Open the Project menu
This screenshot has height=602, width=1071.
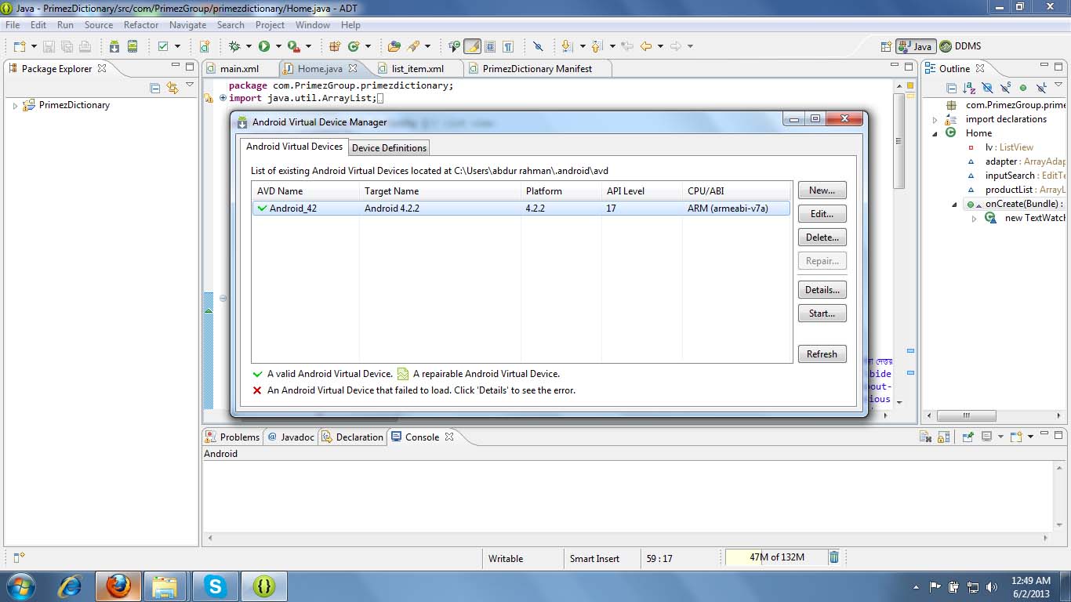(x=270, y=25)
